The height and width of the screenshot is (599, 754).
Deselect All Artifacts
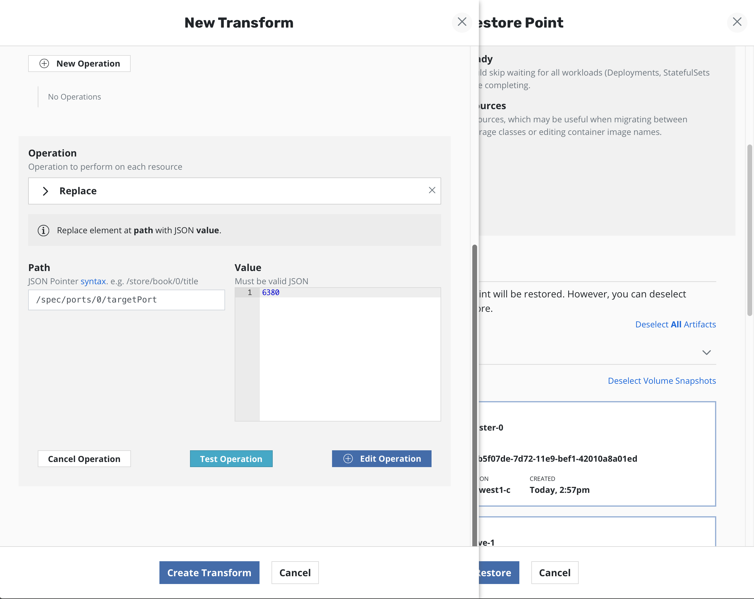pyautogui.click(x=675, y=324)
